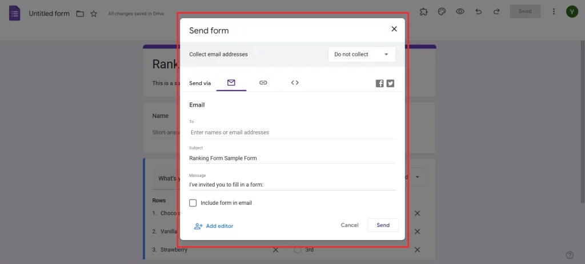
Task: Remove the Strawberry row with its X
Action: 276,250
